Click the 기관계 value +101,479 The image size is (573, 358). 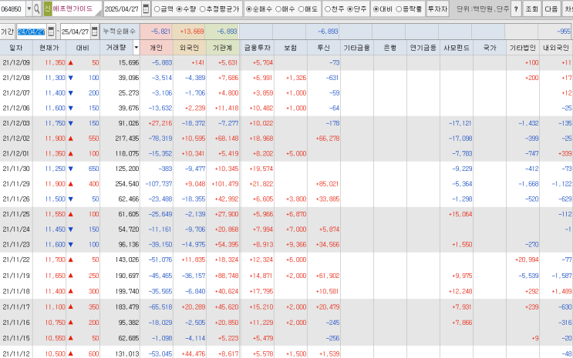[225, 184]
